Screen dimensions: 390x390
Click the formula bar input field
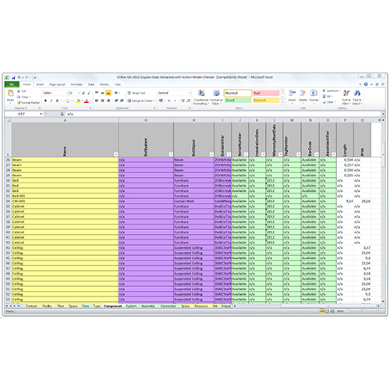pos(224,114)
